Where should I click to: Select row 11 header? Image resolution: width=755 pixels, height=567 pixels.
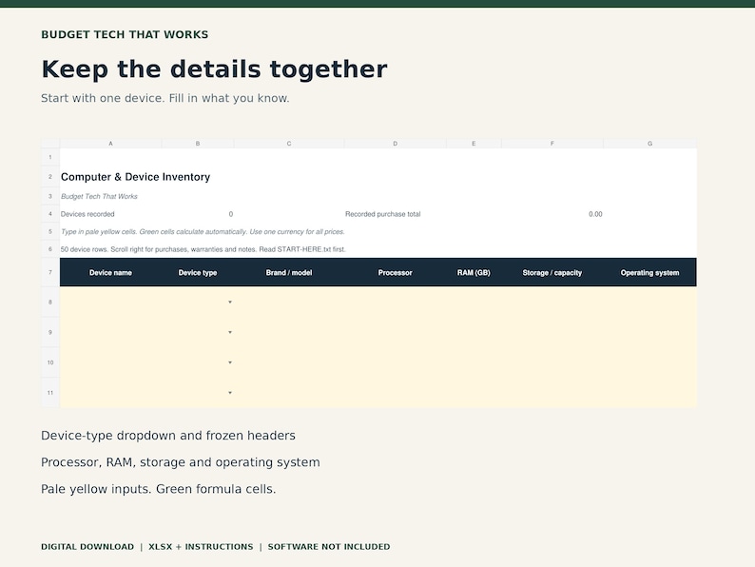(x=50, y=393)
